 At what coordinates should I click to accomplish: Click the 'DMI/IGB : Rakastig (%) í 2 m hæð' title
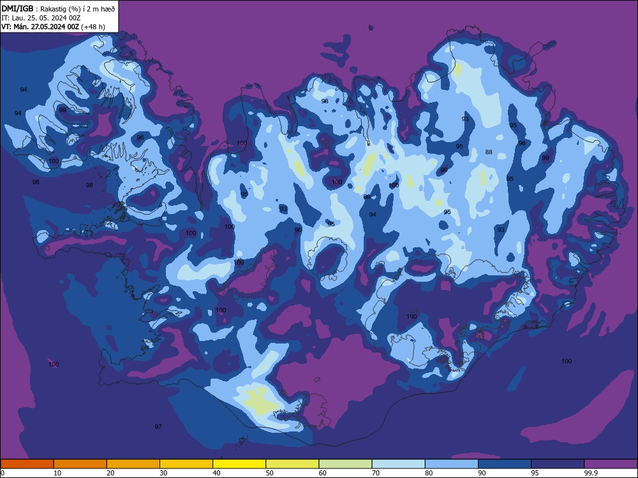click(x=58, y=9)
